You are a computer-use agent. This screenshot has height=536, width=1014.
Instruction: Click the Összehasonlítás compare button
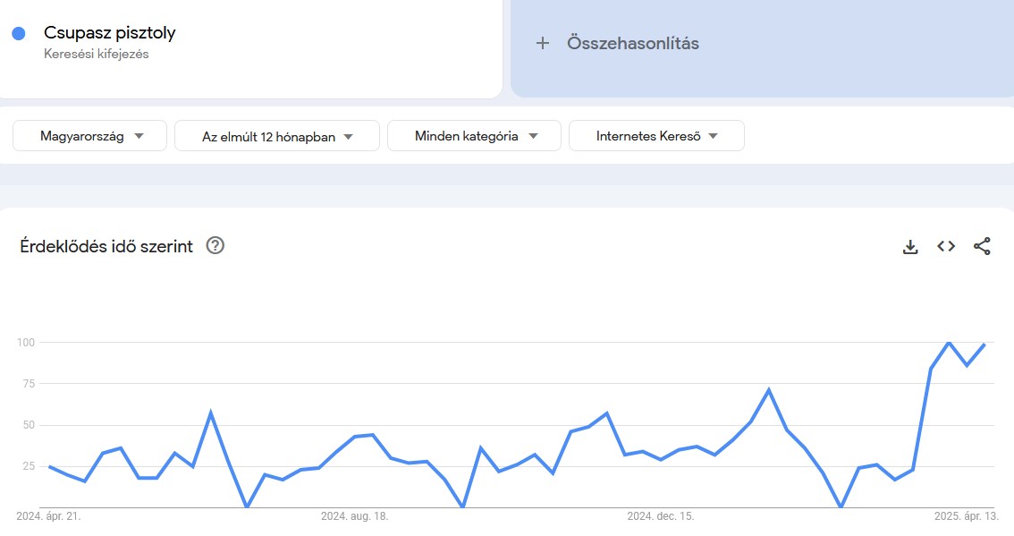click(632, 43)
